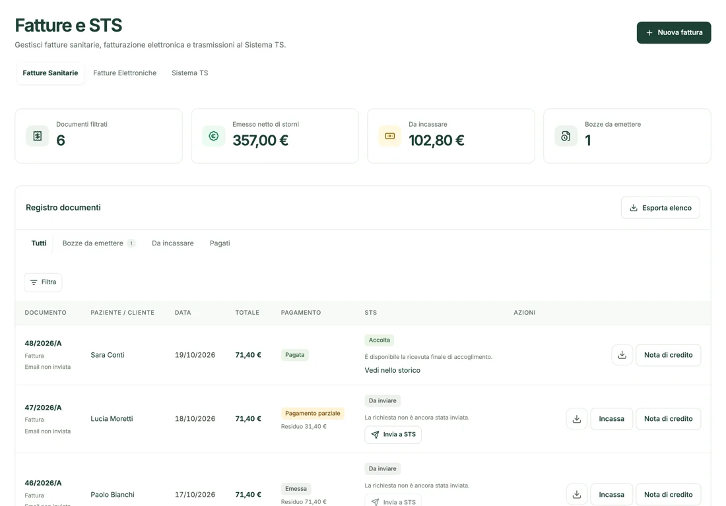Click document number 47/2026/A

coord(43,408)
